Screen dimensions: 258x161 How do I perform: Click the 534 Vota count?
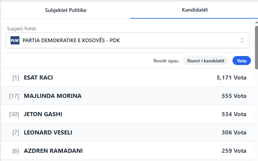click(234, 114)
